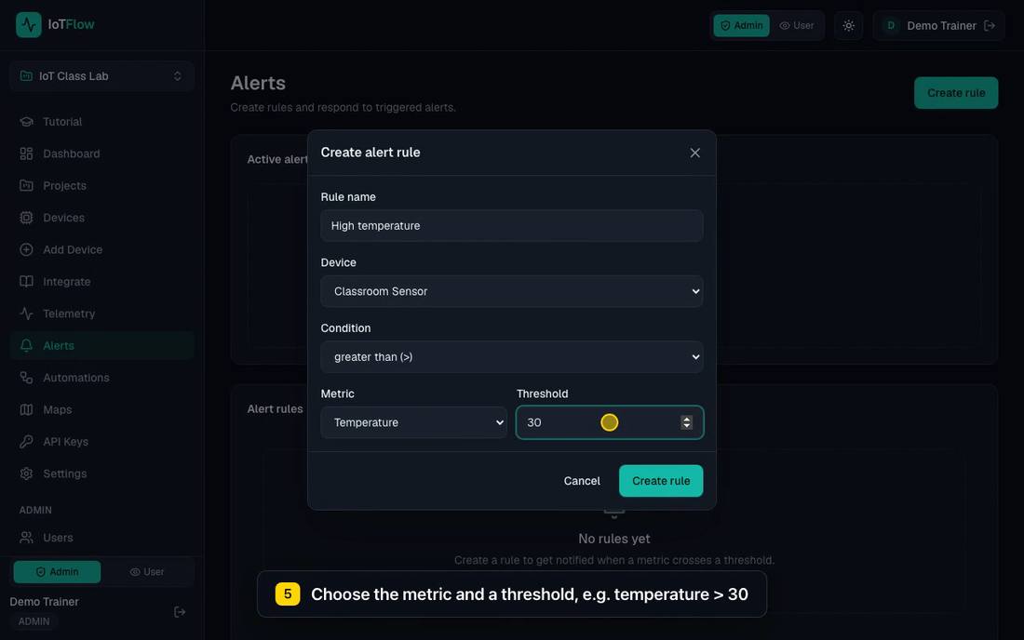Click the API Keys key icon

(26, 442)
